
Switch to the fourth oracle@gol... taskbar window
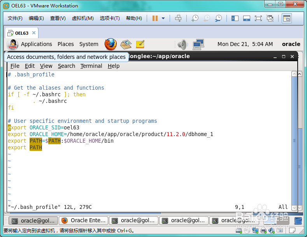[x=234, y=221]
